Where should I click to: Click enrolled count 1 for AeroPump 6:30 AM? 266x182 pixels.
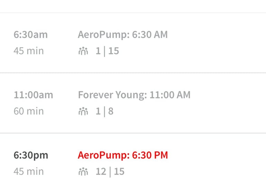[98, 51]
